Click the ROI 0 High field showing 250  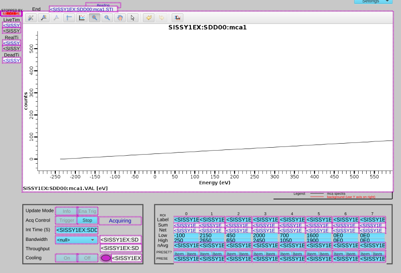pyautogui.click(x=186, y=240)
